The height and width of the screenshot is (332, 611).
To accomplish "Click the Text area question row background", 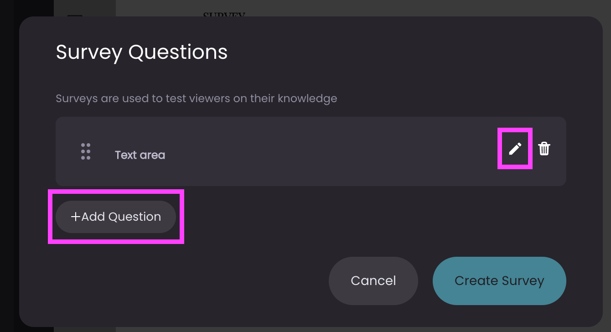I will point(311,151).
